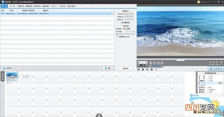Viewport: 224px width, 117px height.
Task: Click the 截取时长 column header
Action: click(46, 11)
